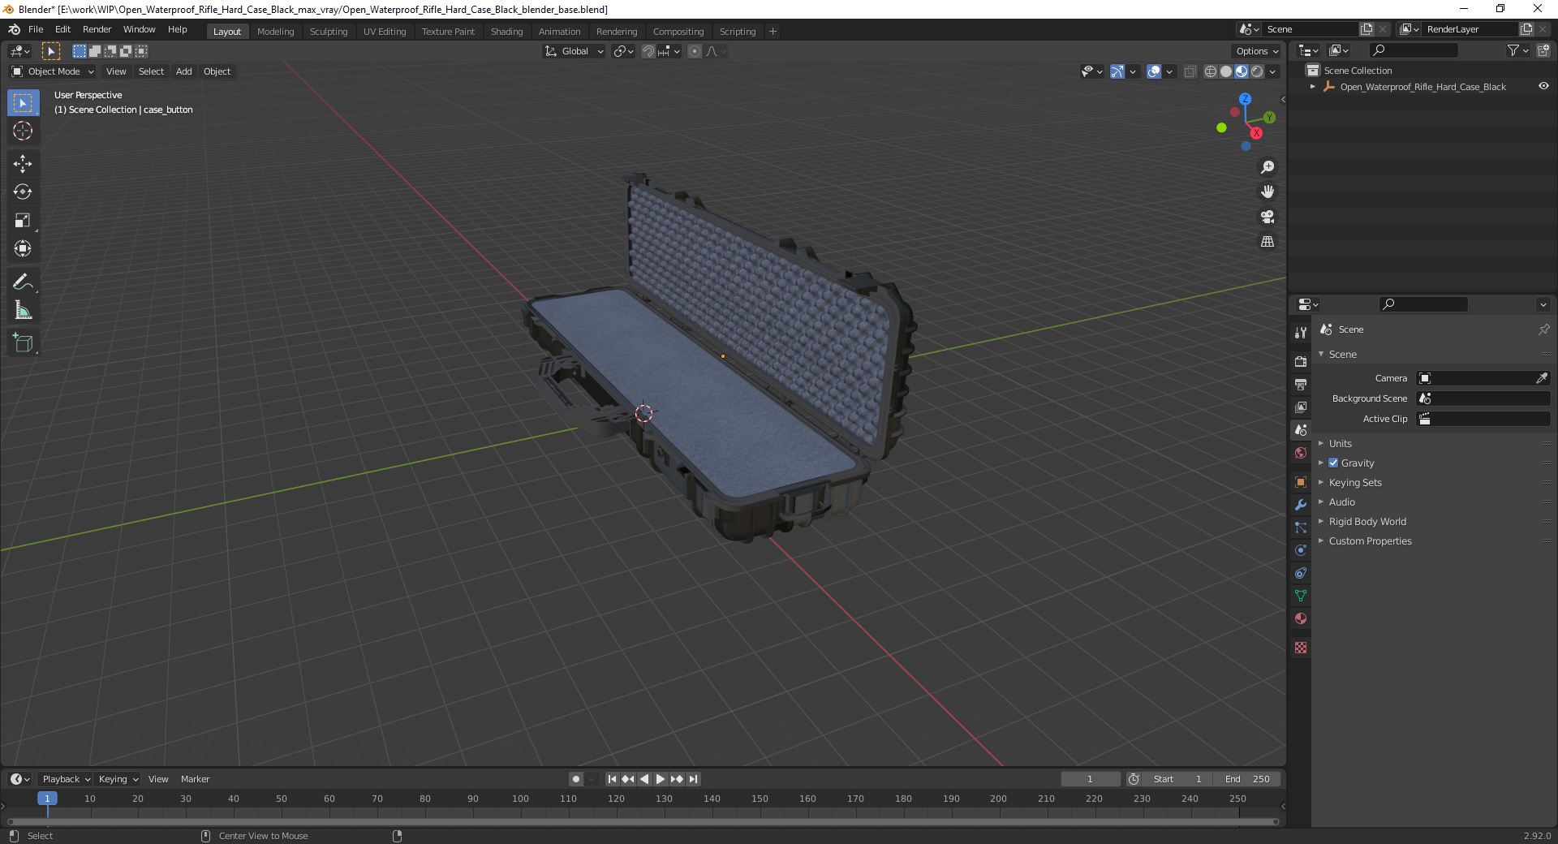Hide Open_Waterproof_Rifle_Hard_Case_Black collection

click(1543, 86)
